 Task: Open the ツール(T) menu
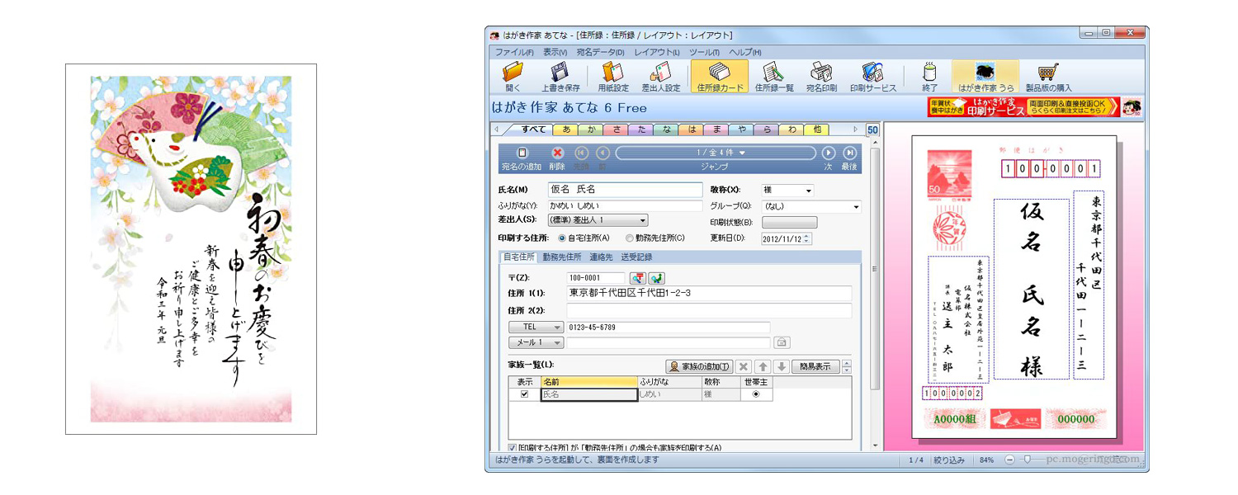click(x=703, y=52)
